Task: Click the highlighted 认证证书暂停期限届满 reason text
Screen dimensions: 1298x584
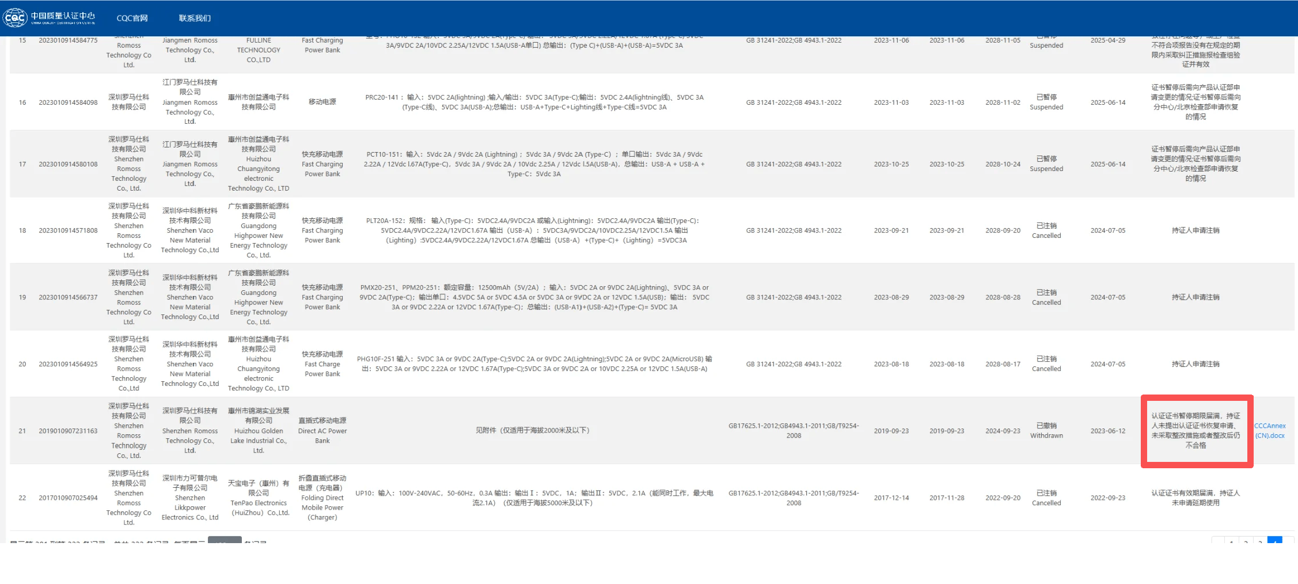Action: 1195,430
